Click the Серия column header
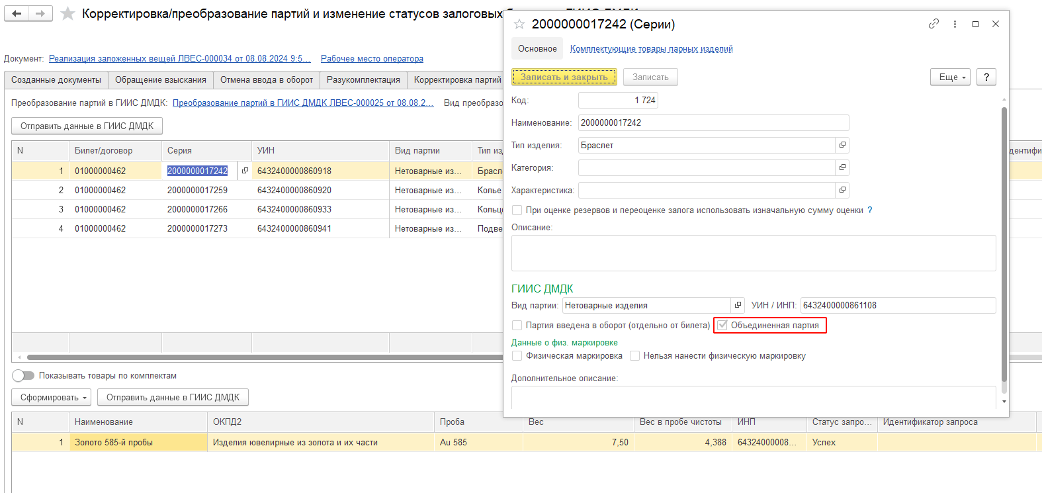The image size is (1042, 493). pyautogui.click(x=206, y=150)
